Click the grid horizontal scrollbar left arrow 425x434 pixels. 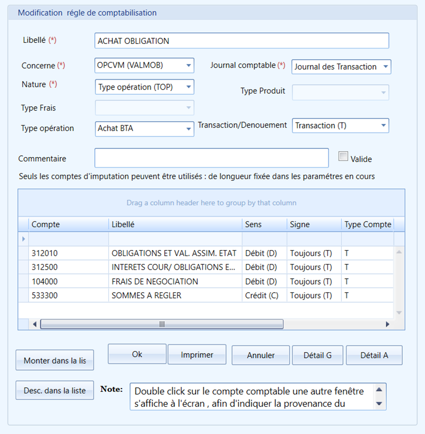click(x=35, y=324)
